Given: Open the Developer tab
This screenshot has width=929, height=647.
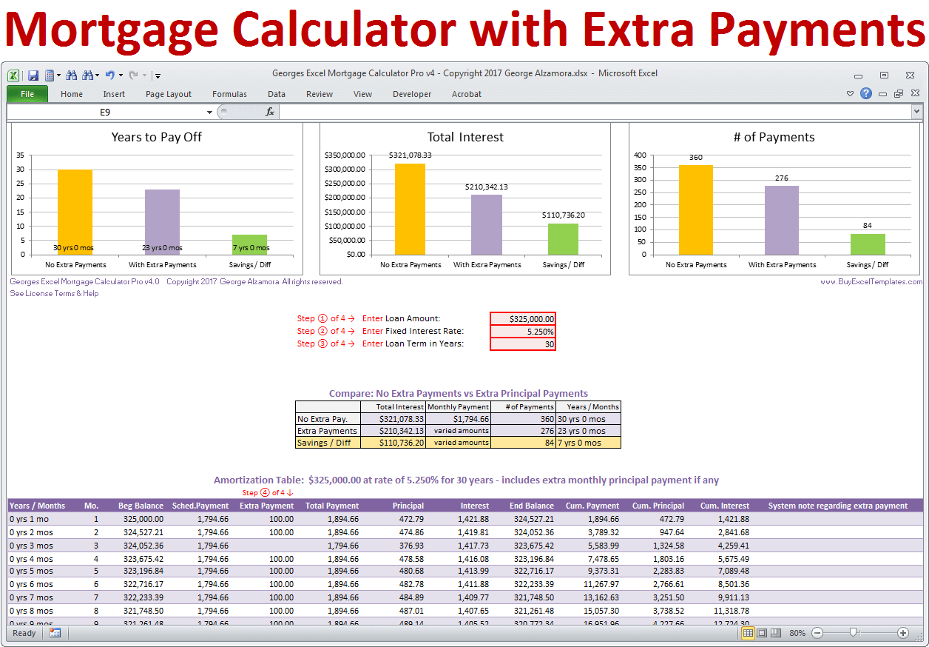Looking at the screenshot, I should click(412, 94).
